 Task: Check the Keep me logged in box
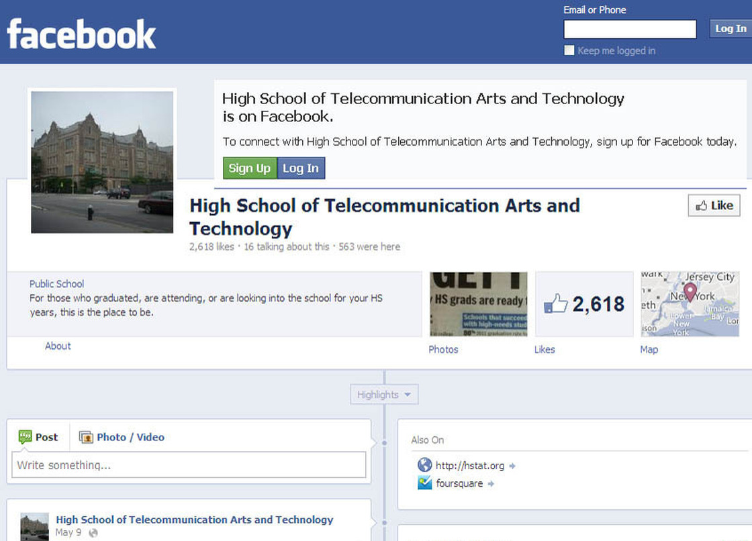pyautogui.click(x=569, y=50)
